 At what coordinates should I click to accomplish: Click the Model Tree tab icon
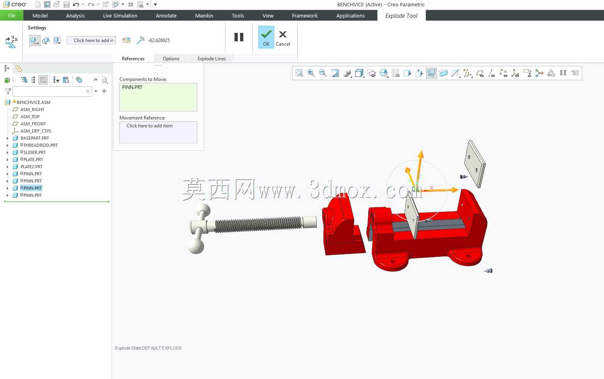(7, 68)
